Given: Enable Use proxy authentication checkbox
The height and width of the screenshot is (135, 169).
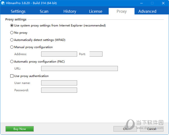Looking at the screenshot, I should point(12,76).
